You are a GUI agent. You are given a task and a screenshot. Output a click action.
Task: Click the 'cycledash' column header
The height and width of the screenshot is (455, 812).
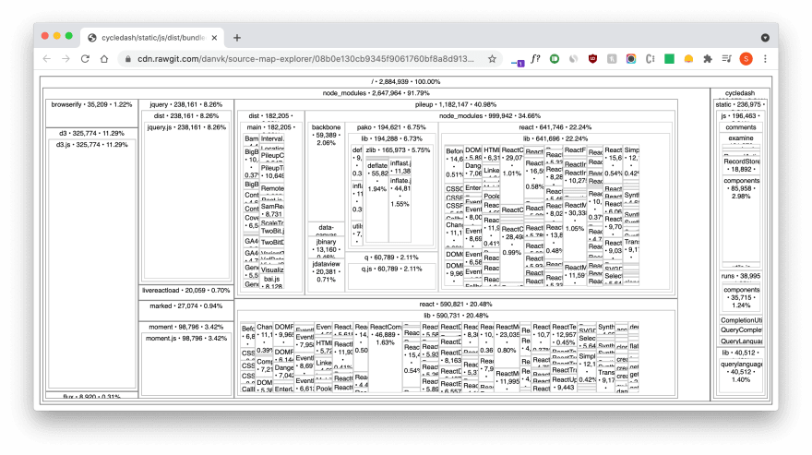click(740, 93)
